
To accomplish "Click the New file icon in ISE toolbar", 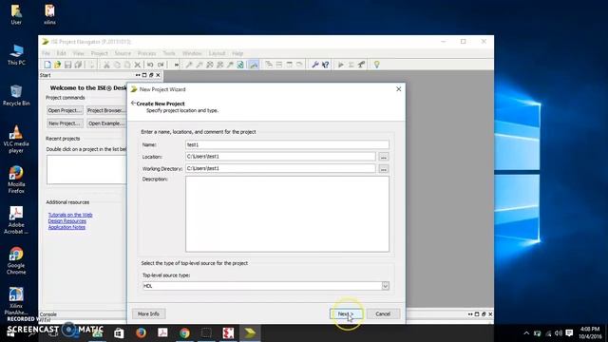I will pyautogui.click(x=47, y=65).
